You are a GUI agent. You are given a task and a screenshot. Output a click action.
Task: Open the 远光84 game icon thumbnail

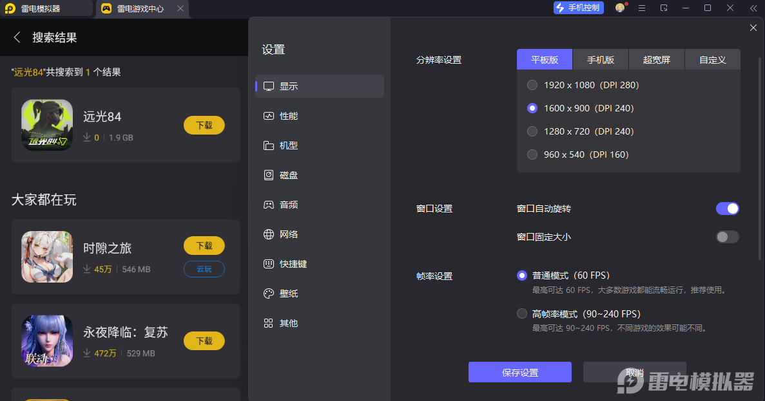point(47,126)
